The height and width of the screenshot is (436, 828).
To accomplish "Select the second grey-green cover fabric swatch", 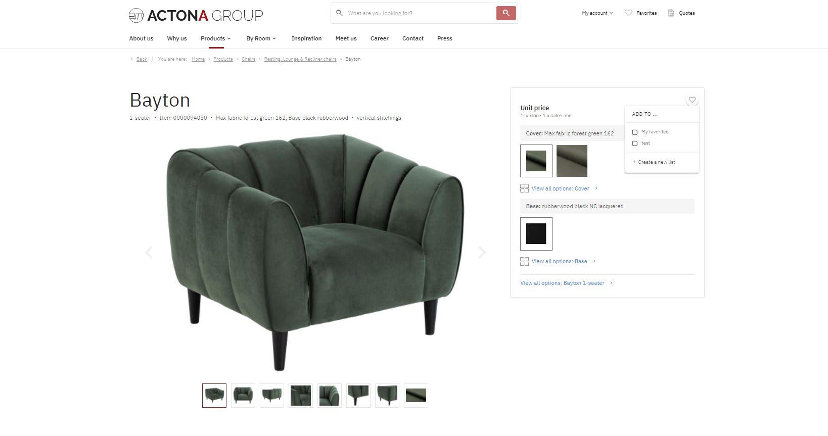I will tap(572, 161).
